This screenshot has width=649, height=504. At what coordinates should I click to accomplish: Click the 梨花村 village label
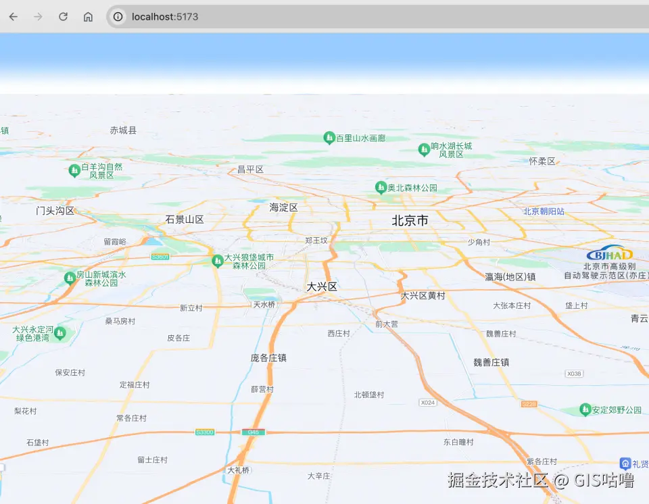pyautogui.click(x=25, y=411)
